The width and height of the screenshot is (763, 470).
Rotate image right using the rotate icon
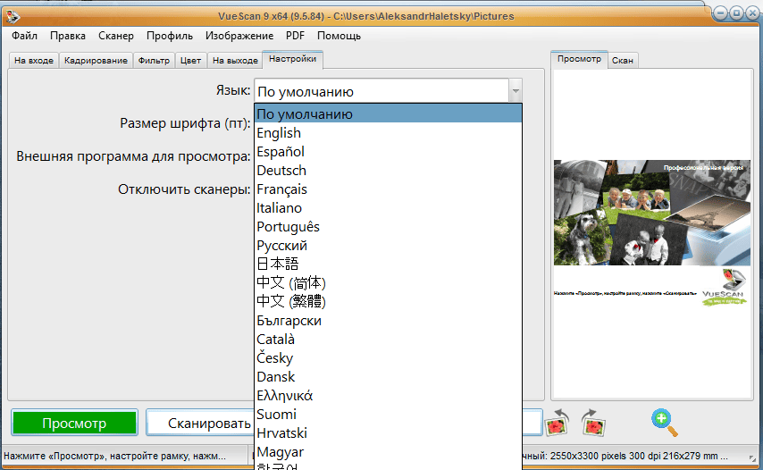[x=592, y=421]
